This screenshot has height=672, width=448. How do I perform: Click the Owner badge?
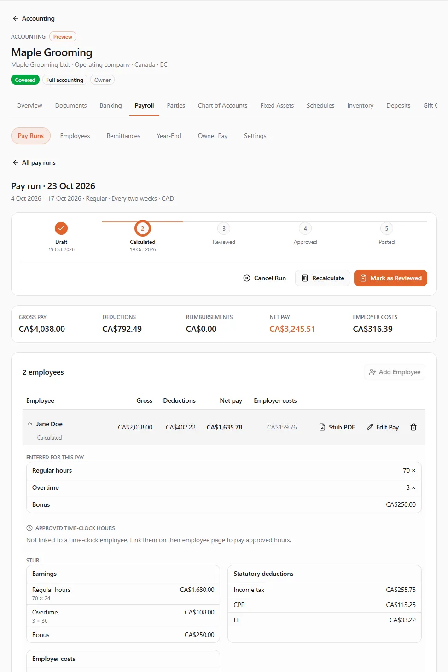102,80
